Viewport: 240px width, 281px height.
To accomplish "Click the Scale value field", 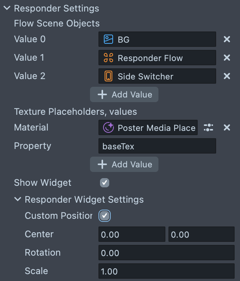I will [166, 271].
